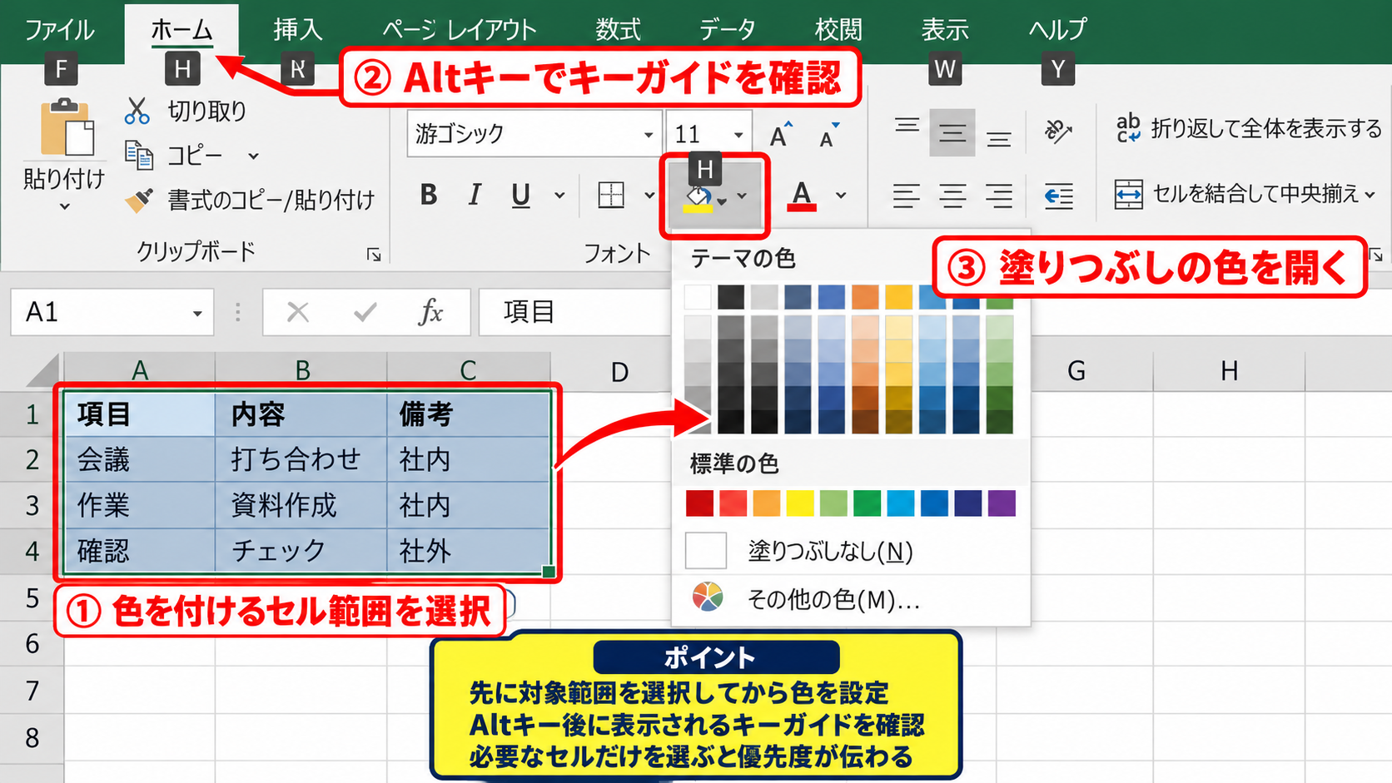Image resolution: width=1392 pixels, height=783 pixels.
Task: Switch to the データ tab
Action: (x=727, y=30)
